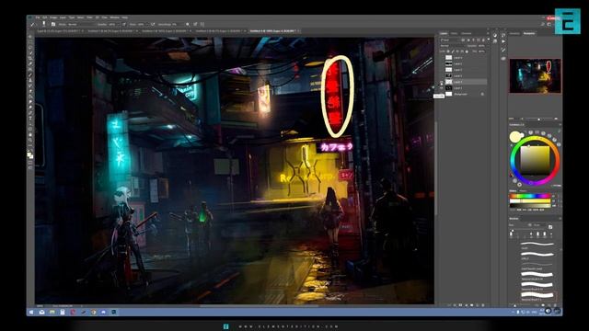Click the Background layer lock icon
This screenshot has width=589, height=331.
click(x=482, y=94)
